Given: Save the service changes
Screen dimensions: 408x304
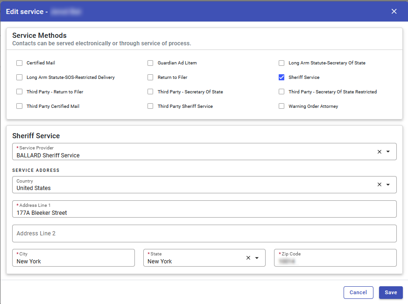Looking at the screenshot, I should [x=391, y=292].
